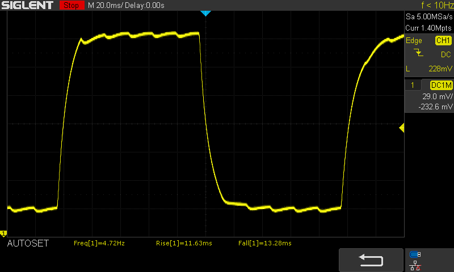Click the Delay:0.00s readout
Image resolution: width=454 pixels, height=272 pixels.
145,6
